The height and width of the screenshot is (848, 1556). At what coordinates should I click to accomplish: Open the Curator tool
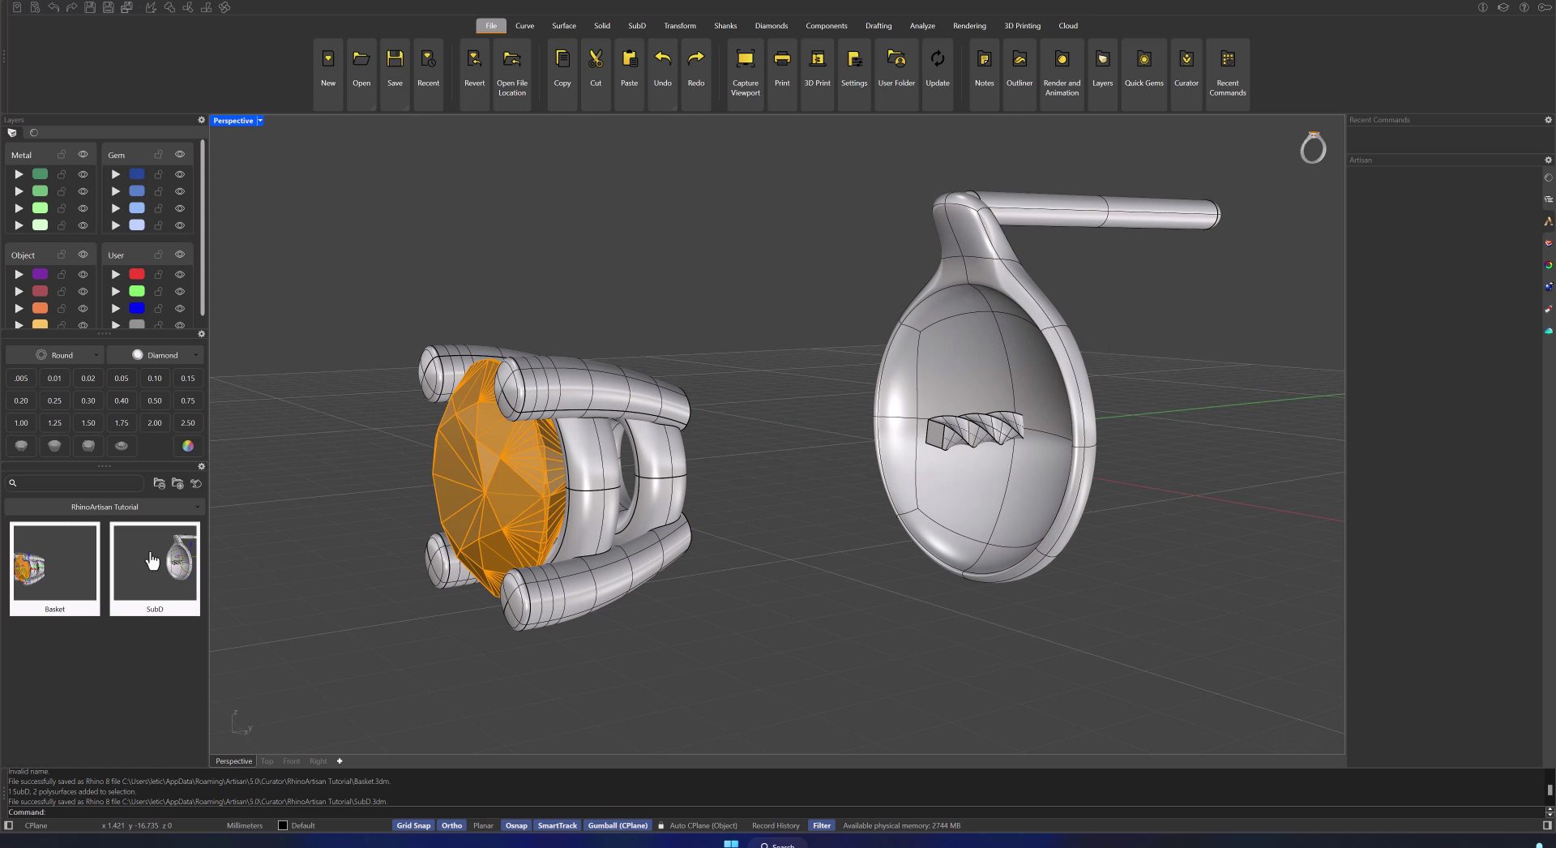(x=1186, y=60)
